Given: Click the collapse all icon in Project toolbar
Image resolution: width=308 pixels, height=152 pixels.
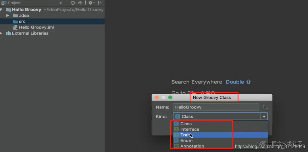Looking at the screenshot, I should point(80,3).
